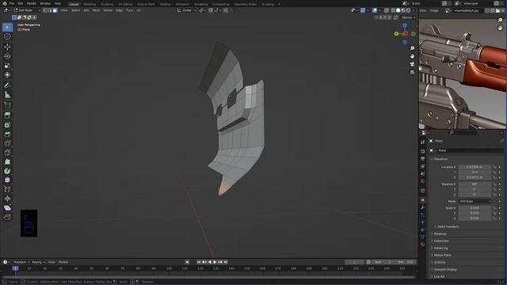Toggle the camera view icon
Viewport: 507px width, 285px height.
tap(412, 64)
